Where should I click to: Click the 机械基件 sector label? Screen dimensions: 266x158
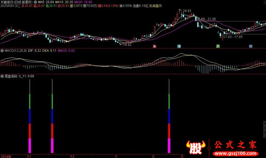[156, 6]
